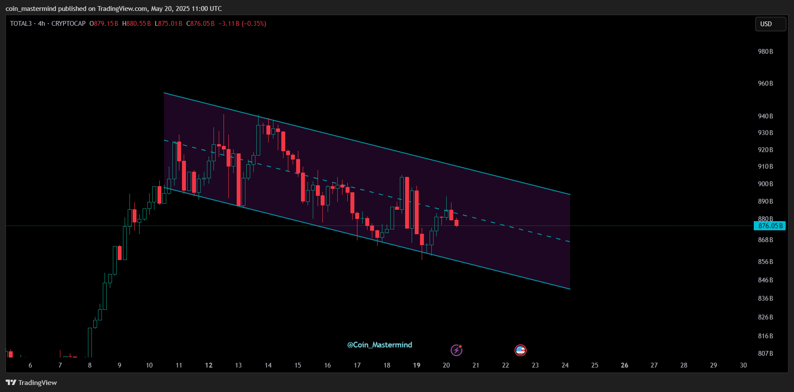Click date 20 on time axis
The width and height of the screenshot is (794, 392).
tap(446, 365)
